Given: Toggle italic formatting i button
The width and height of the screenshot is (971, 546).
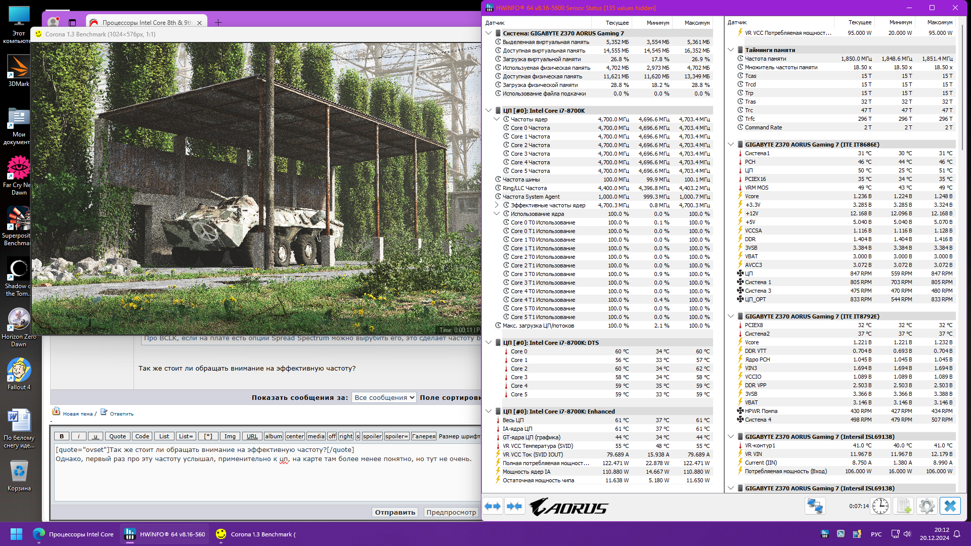Looking at the screenshot, I should coord(78,436).
